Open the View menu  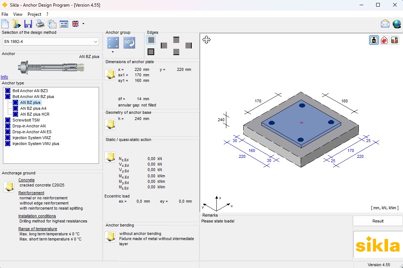(18, 14)
